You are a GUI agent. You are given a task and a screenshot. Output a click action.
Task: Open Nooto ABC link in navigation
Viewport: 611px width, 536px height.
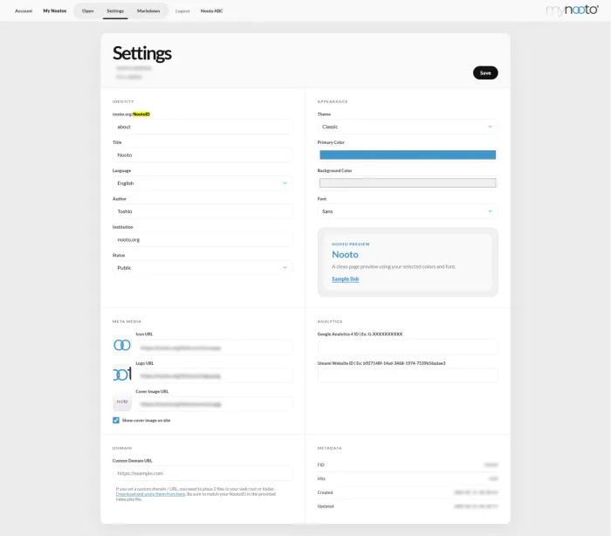211,11
